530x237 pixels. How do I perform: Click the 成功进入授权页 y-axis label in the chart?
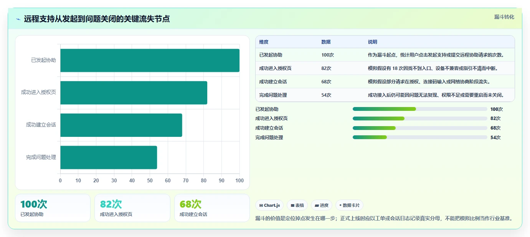click(38, 93)
